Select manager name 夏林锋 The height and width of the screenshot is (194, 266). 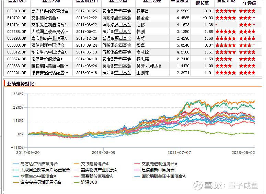coord(142,52)
